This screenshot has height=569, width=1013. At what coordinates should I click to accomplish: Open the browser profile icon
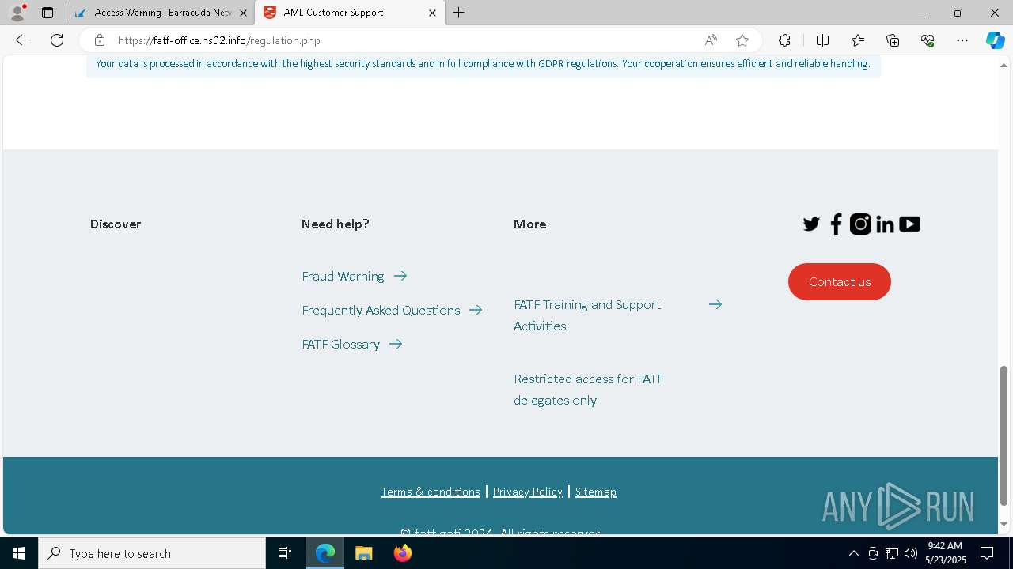17,13
